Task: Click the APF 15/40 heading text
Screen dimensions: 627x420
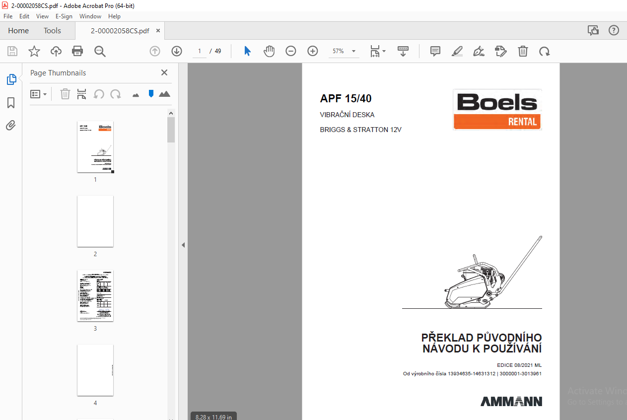Action: [346, 99]
